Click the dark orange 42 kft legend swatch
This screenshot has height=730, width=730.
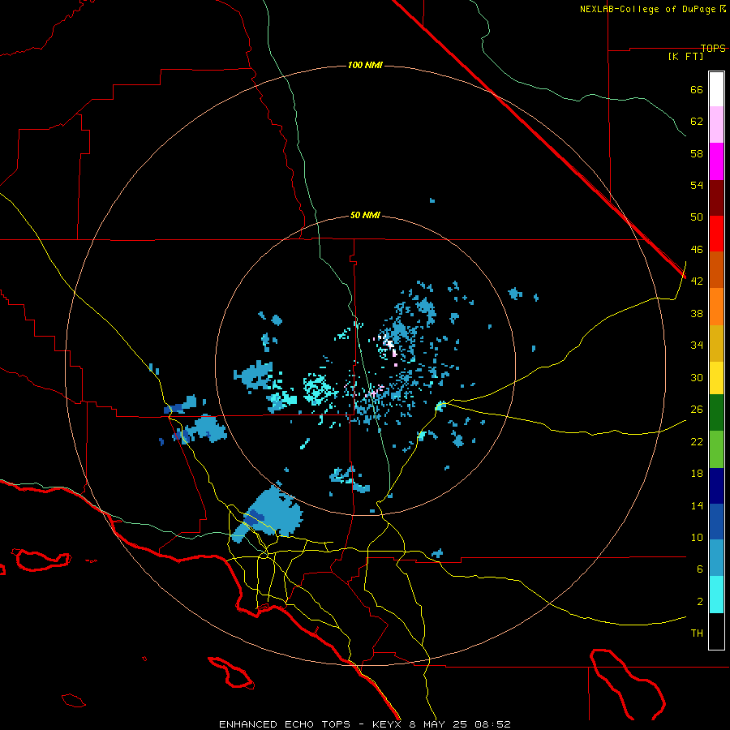click(716, 269)
